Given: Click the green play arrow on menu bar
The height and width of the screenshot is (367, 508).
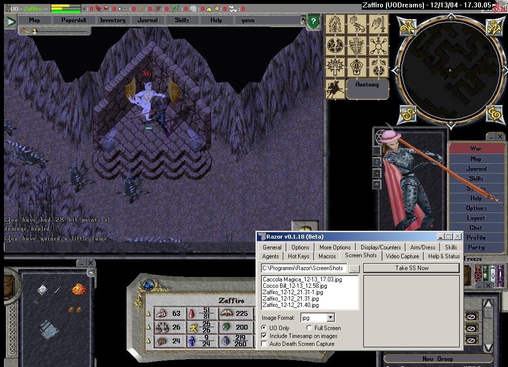Looking at the screenshot, I should click(11, 22).
